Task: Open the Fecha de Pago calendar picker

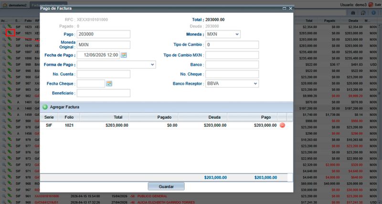Action: coord(124,55)
